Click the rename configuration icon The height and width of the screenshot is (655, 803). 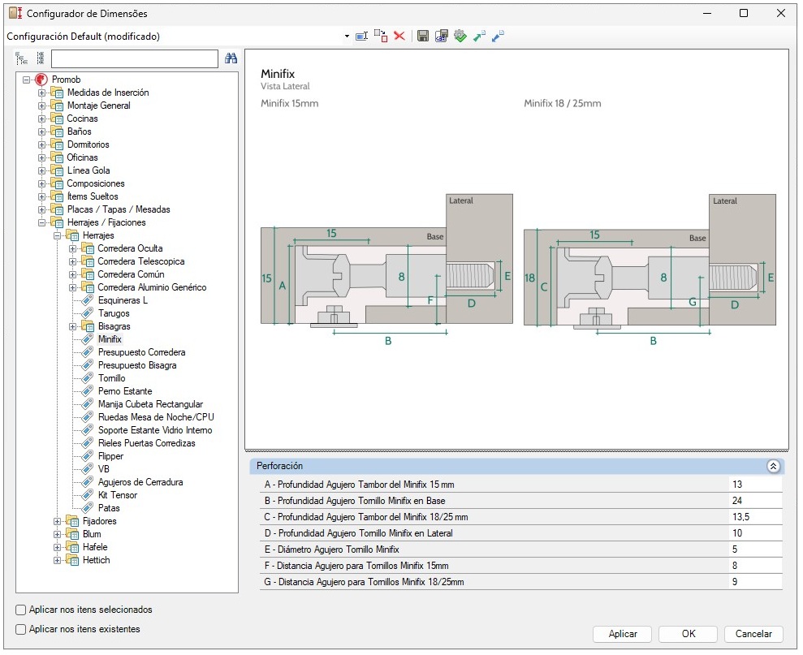point(362,37)
